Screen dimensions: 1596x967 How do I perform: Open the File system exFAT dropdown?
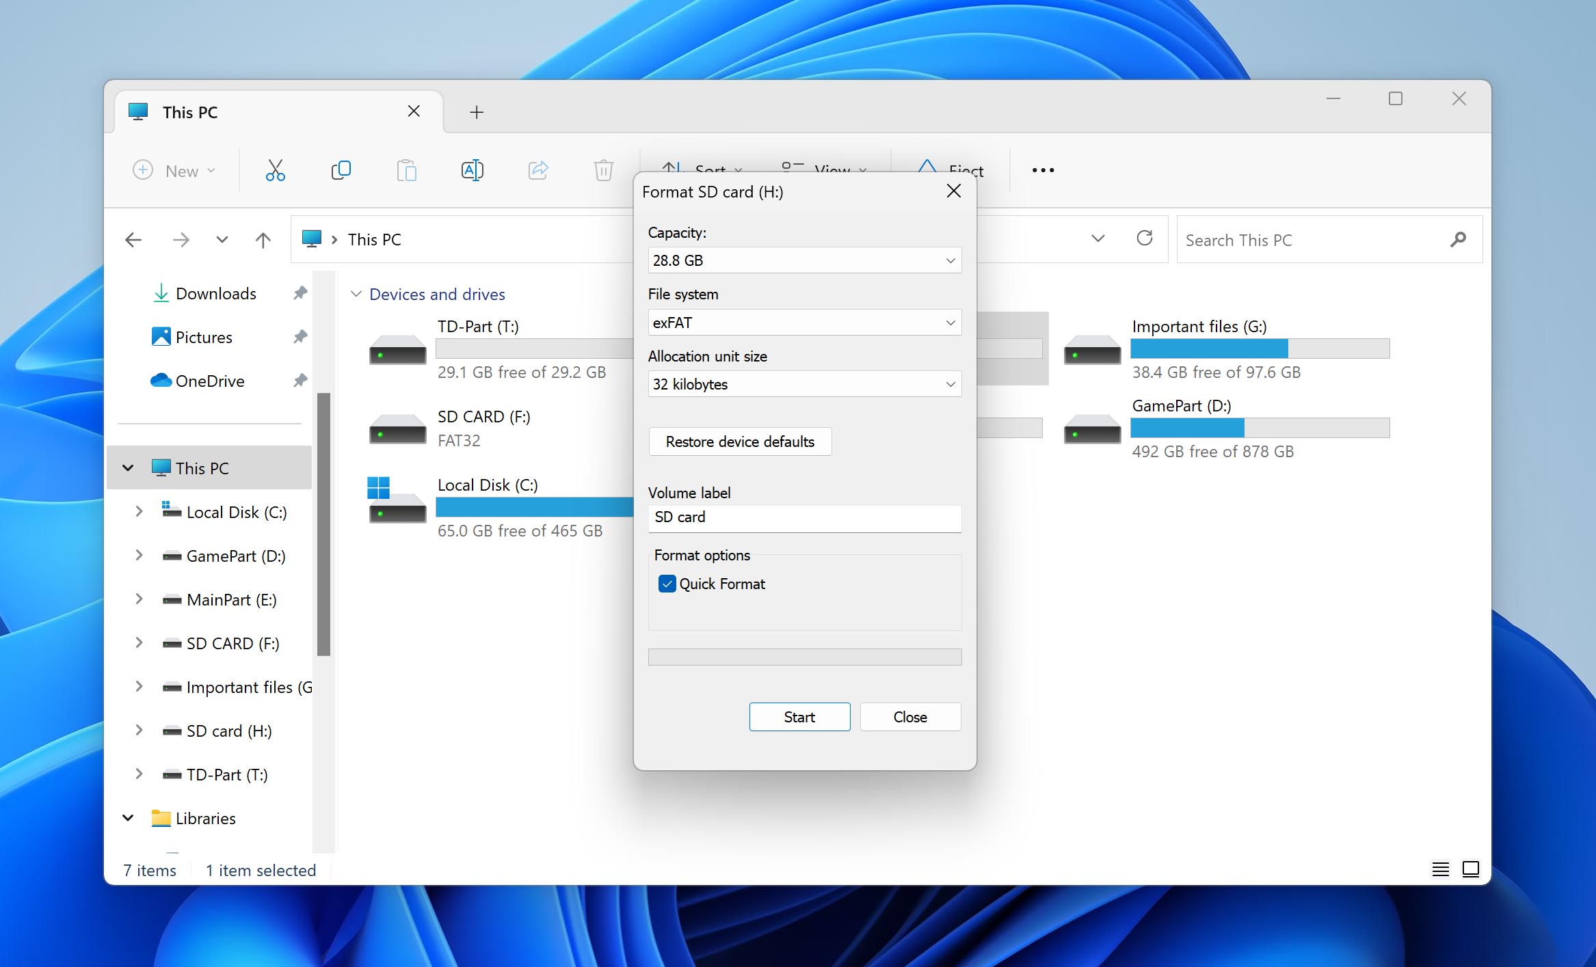pyautogui.click(x=804, y=323)
